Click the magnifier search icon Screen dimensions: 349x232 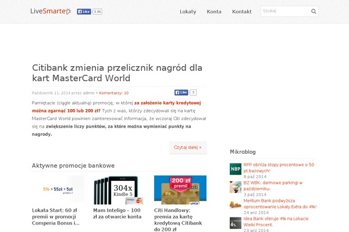(x=314, y=12)
